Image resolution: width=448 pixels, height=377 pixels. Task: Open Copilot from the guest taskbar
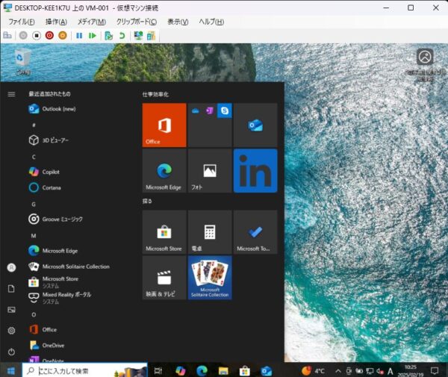point(180,371)
